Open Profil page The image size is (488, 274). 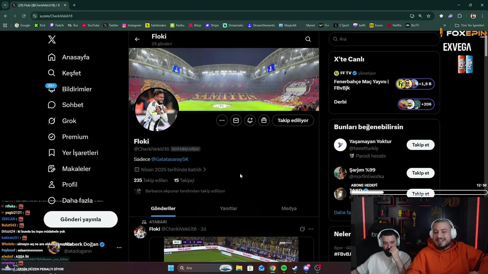point(63,185)
